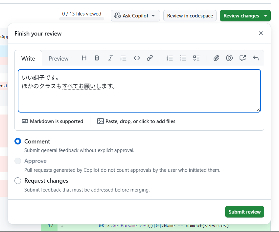Screen dimensions: 279x232
Task: Click the Submit review button
Action: [x=244, y=212]
